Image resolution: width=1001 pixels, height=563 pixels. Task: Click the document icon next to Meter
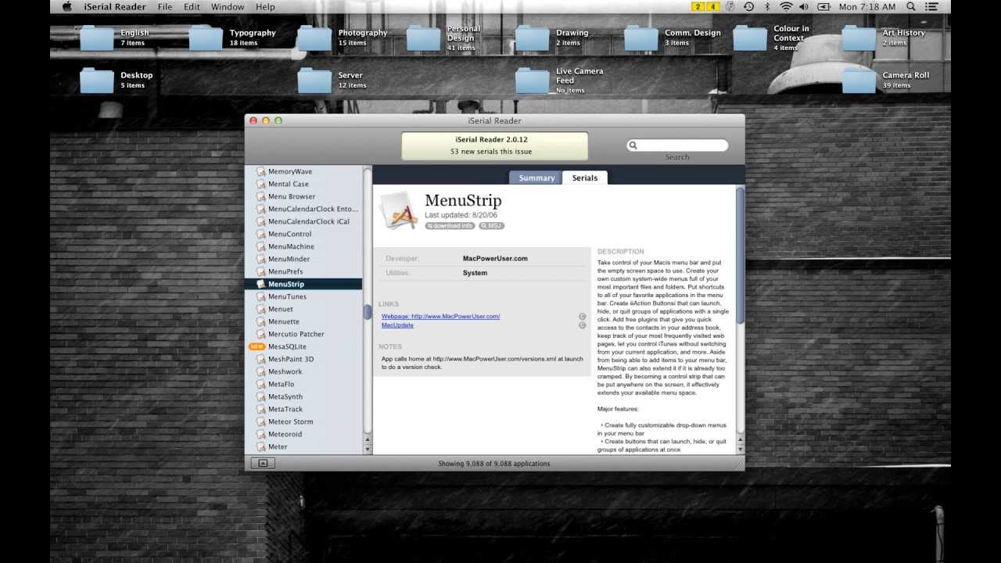point(261,446)
